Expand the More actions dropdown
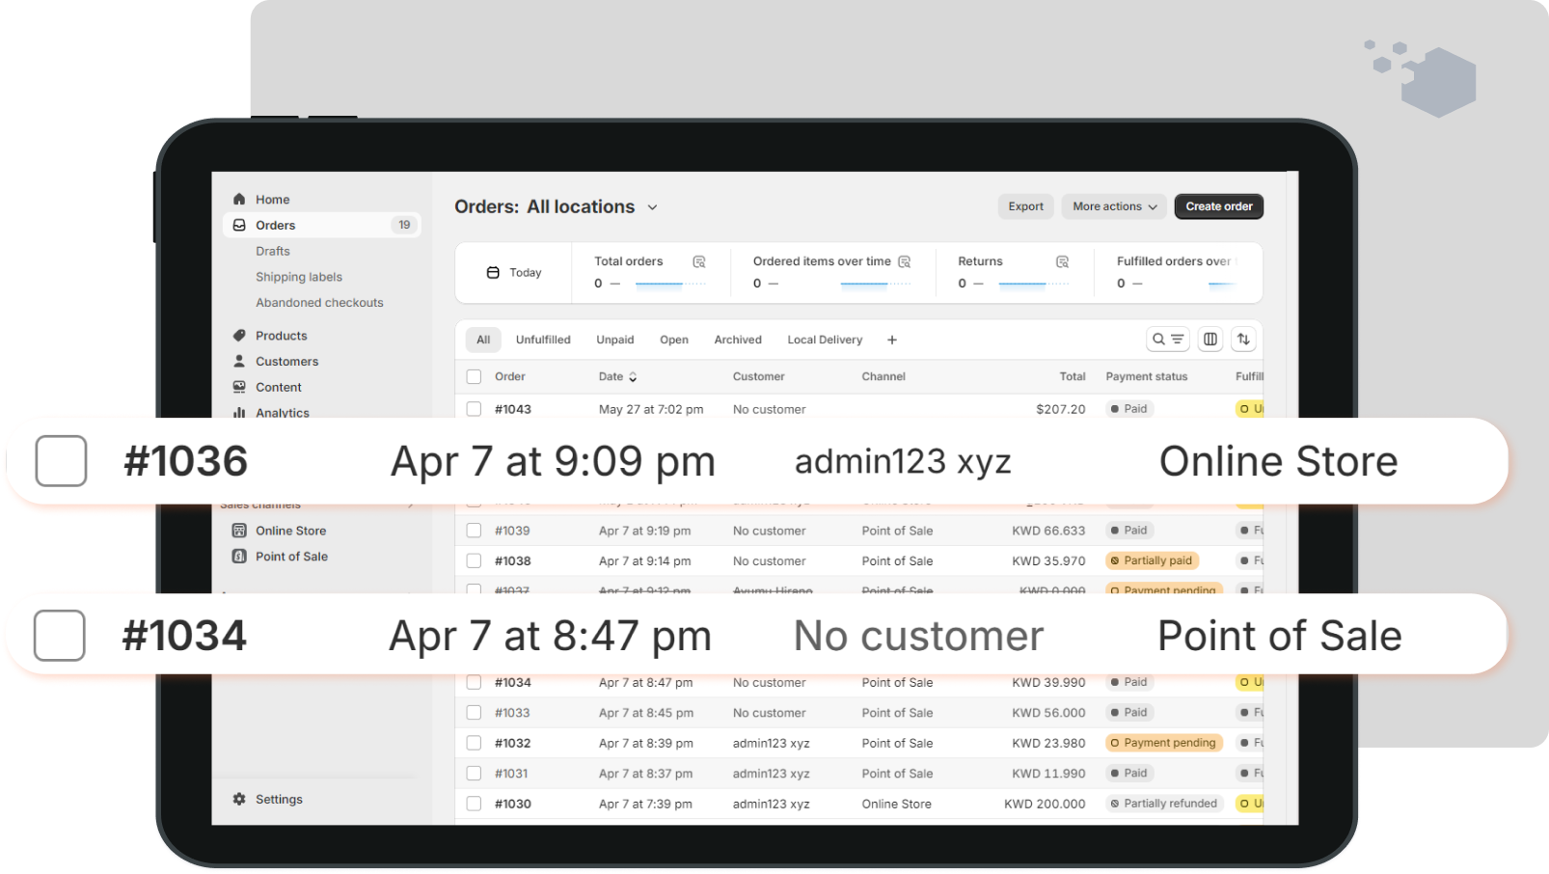1549x874 pixels. [1113, 206]
